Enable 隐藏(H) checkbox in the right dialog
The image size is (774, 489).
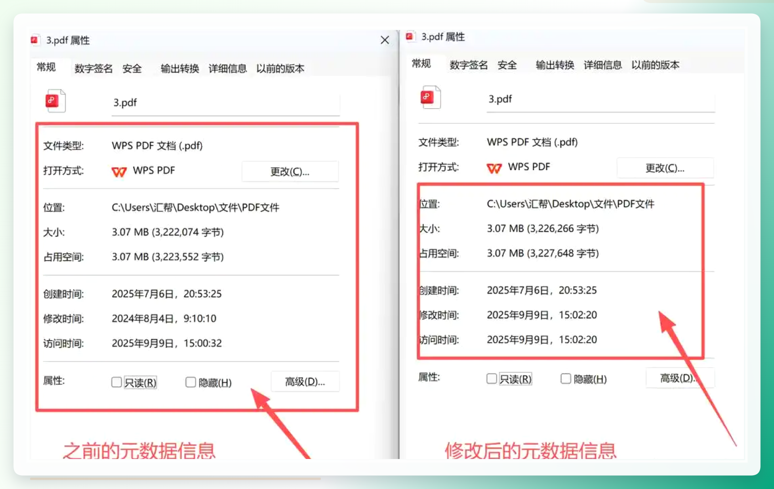[x=566, y=379]
